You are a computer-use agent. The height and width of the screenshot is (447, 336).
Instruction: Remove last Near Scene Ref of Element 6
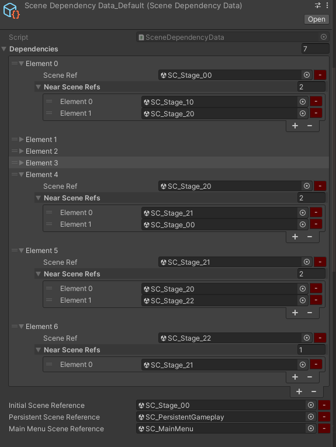point(310,377)
